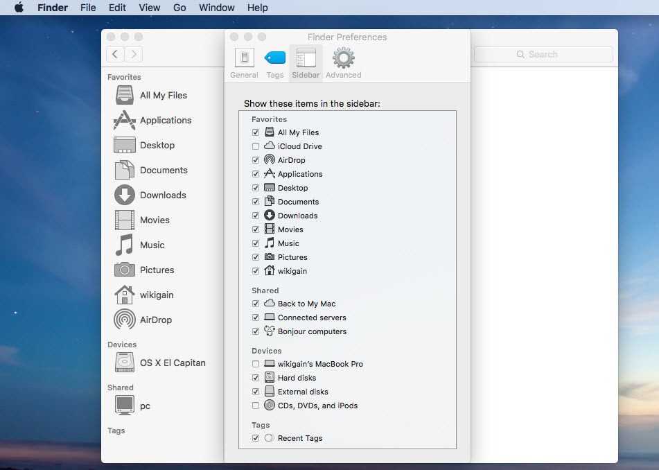Click the pc shared computer icon
Image resolution: width=659 pixels, height=470 pixels.
[x=125, y=406]
